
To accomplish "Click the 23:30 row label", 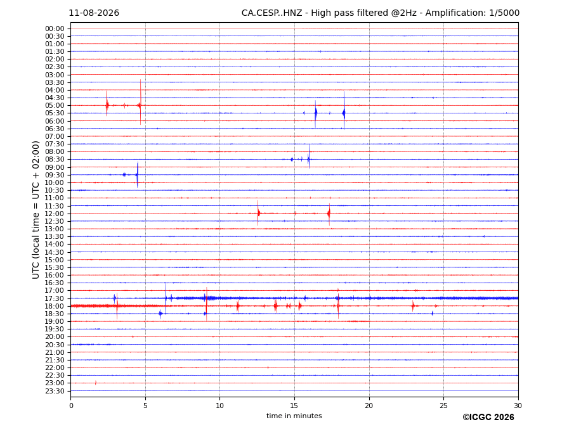I will pos(55,391).
